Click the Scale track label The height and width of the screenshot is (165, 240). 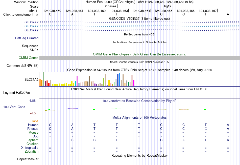point(34,6)
